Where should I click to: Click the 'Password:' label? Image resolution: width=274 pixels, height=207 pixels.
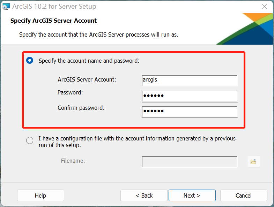70,92
